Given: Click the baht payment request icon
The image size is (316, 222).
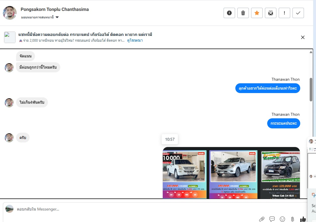Looking at the screenshot, I should pos(293,219).
